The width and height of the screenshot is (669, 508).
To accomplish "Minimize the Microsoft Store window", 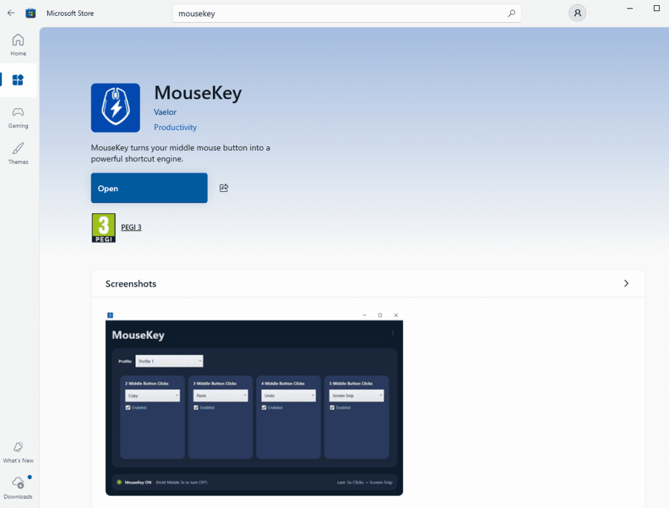I will coord(630,8).
